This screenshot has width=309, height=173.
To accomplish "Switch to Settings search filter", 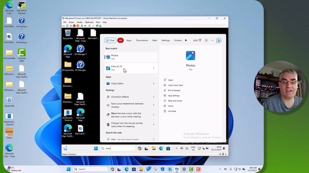I will pyautogui.click(x=166, y=40).
